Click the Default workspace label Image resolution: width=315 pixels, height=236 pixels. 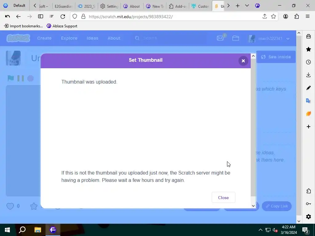click(x=19, y=6)
